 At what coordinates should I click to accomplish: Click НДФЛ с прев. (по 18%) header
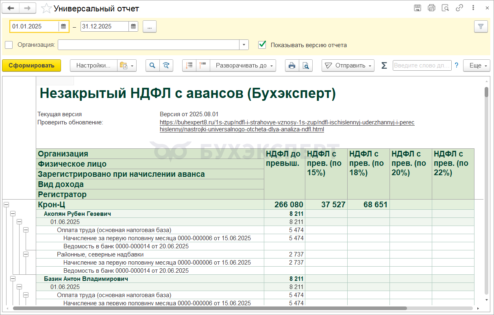[x=369, y=174]
